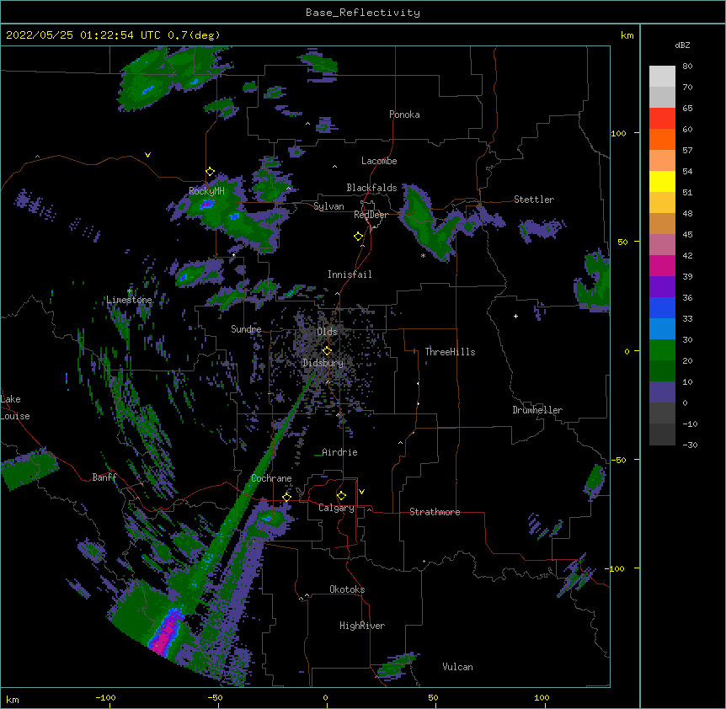This screenshot has height=709, width=726.
Task: Click the Airdrie map label
Action: 339,452
